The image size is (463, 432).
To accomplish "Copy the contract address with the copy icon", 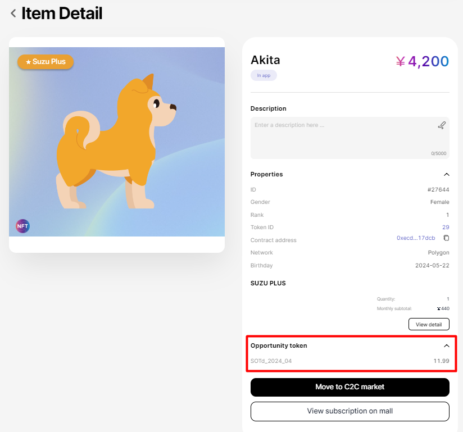I will point(446,238).
